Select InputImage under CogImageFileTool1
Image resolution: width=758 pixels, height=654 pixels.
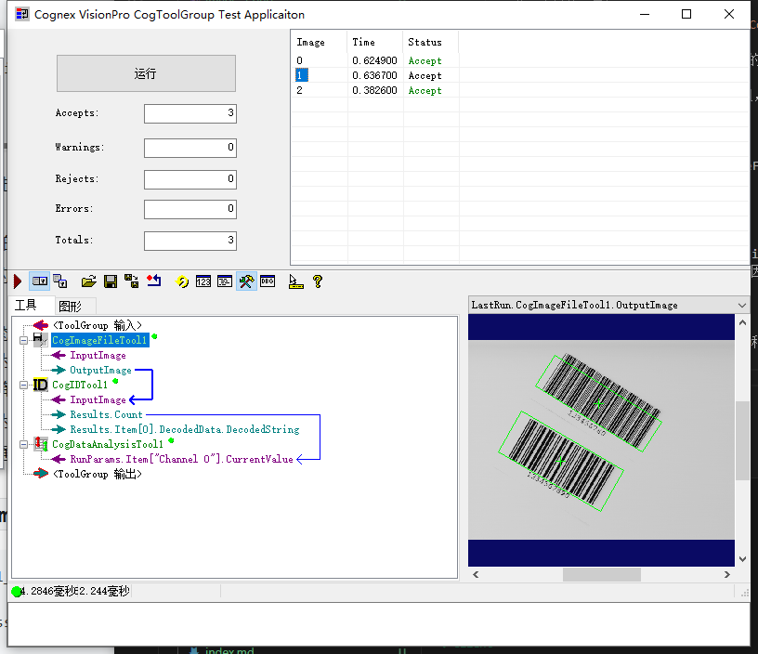pos(98,355)
